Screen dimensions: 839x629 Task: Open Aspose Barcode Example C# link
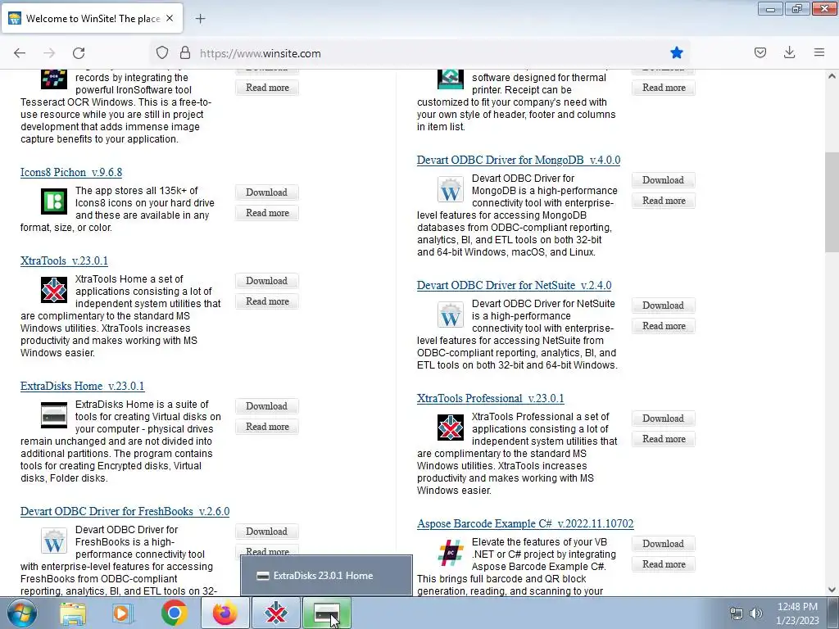[525, 523]
